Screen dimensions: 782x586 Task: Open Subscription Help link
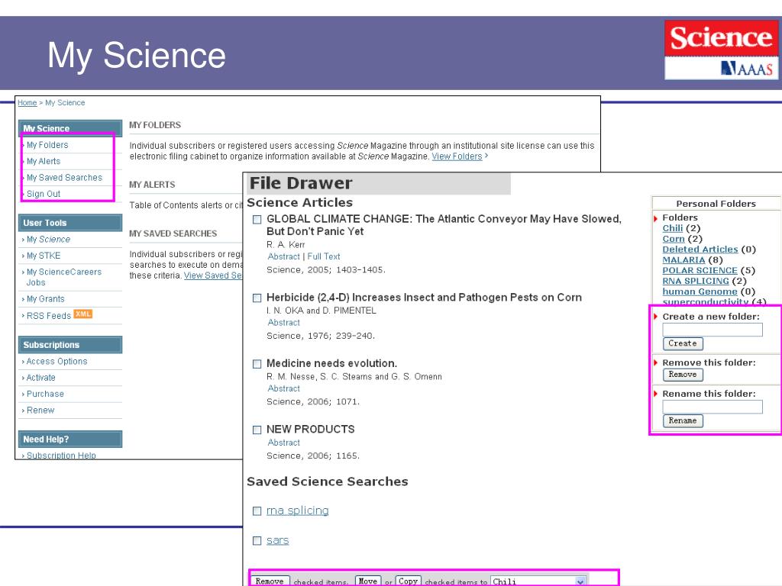coord(61,455)
